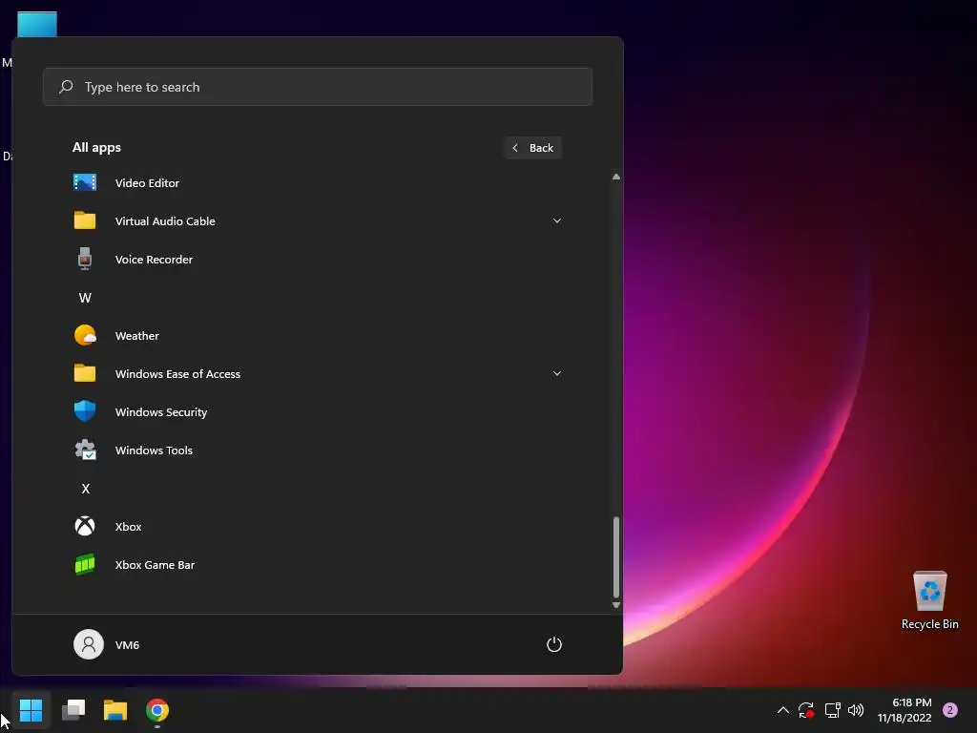Click the "Video Editor" label
This screenshot has height=733, width=977.
(147, 182)
